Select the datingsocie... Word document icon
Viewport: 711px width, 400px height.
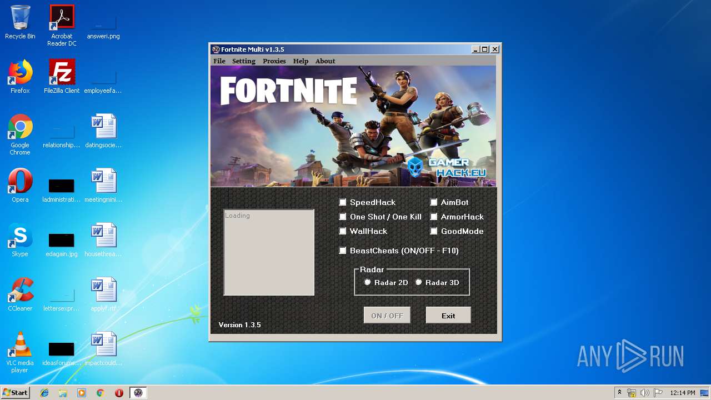tap(103, 131)
